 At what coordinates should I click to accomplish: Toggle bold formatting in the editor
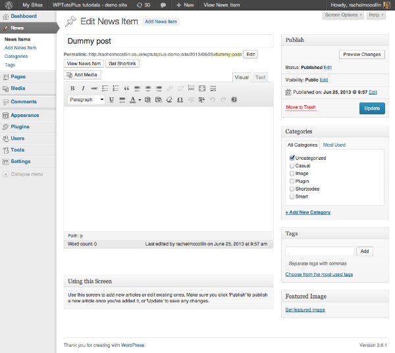72,88
